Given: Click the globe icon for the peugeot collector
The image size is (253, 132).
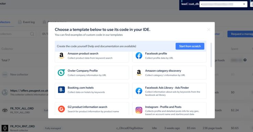Looking at the screenshot, I should (x=5, y=92).
